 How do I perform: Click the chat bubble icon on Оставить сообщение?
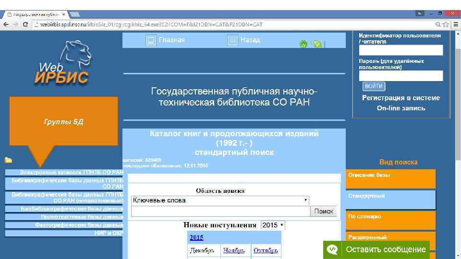(332, 249)
